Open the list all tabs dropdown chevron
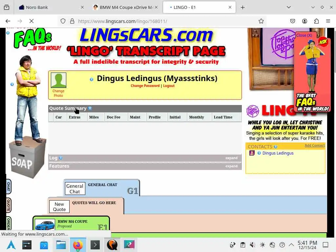 pos(289,7)
